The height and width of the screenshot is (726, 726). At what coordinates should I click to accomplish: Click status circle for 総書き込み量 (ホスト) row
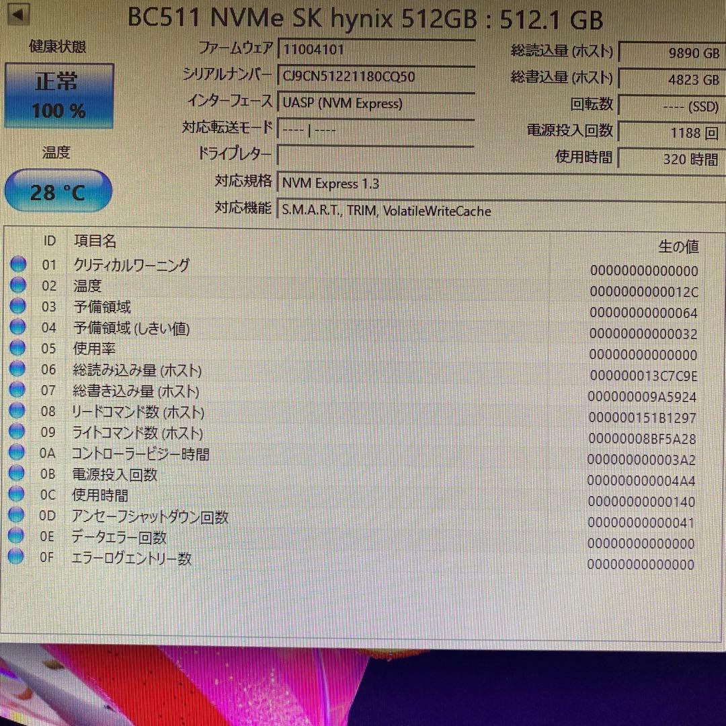[x=17, y=389]
